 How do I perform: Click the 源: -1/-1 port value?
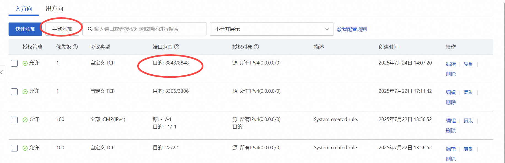coord(162,119)
